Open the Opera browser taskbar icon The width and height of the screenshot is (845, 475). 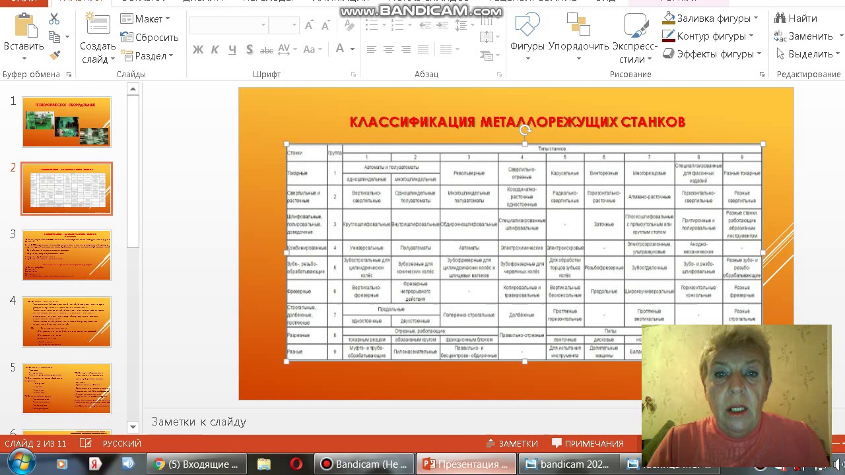[296, 464]
